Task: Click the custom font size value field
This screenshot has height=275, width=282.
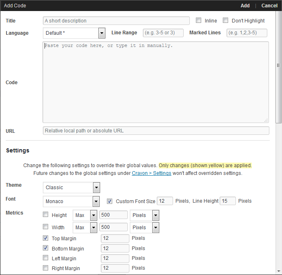Action: coord(165,201)
